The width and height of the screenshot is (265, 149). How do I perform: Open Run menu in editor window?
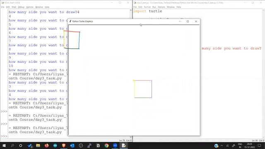coord(154,7)
